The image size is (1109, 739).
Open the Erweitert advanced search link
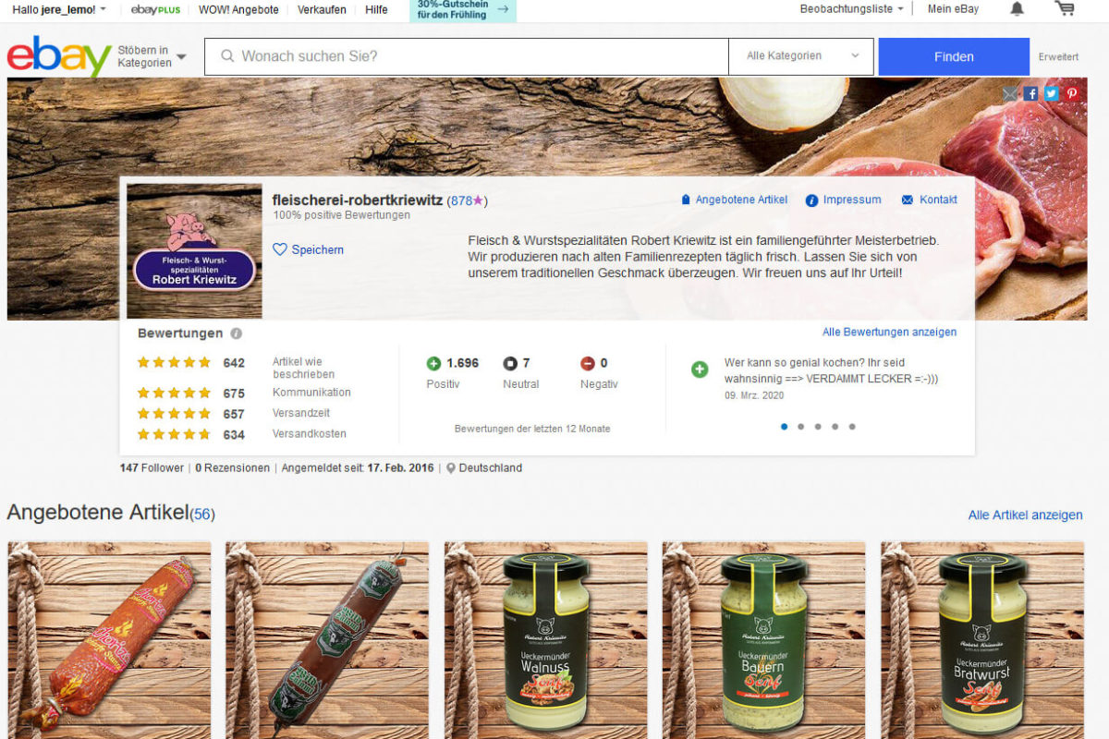tap(1058, 56)
